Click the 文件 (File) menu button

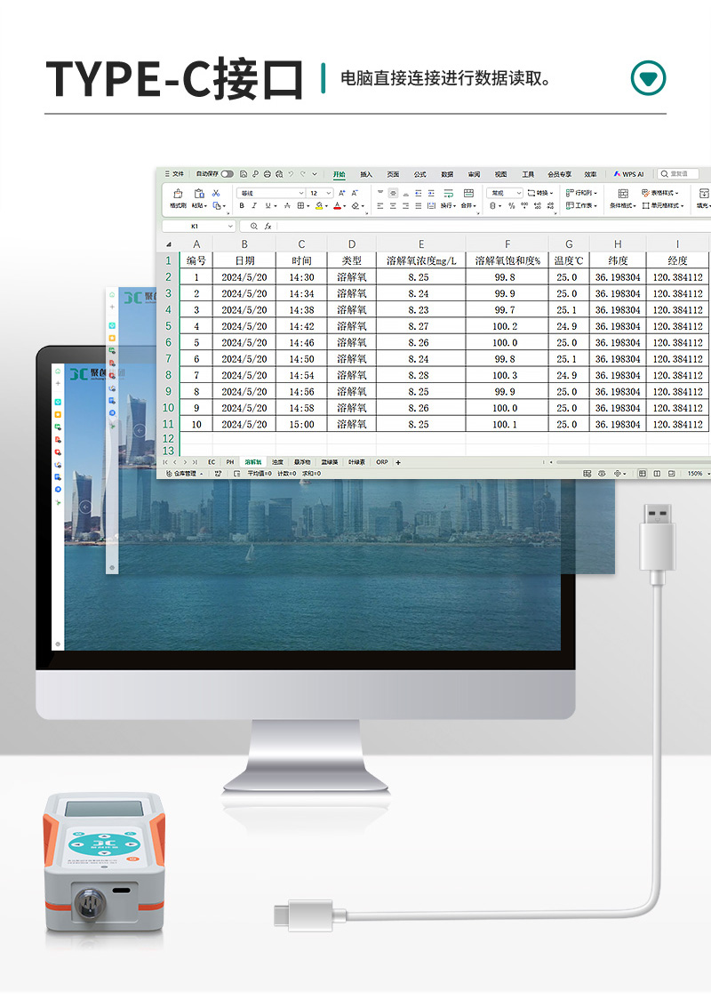(174, 174)
